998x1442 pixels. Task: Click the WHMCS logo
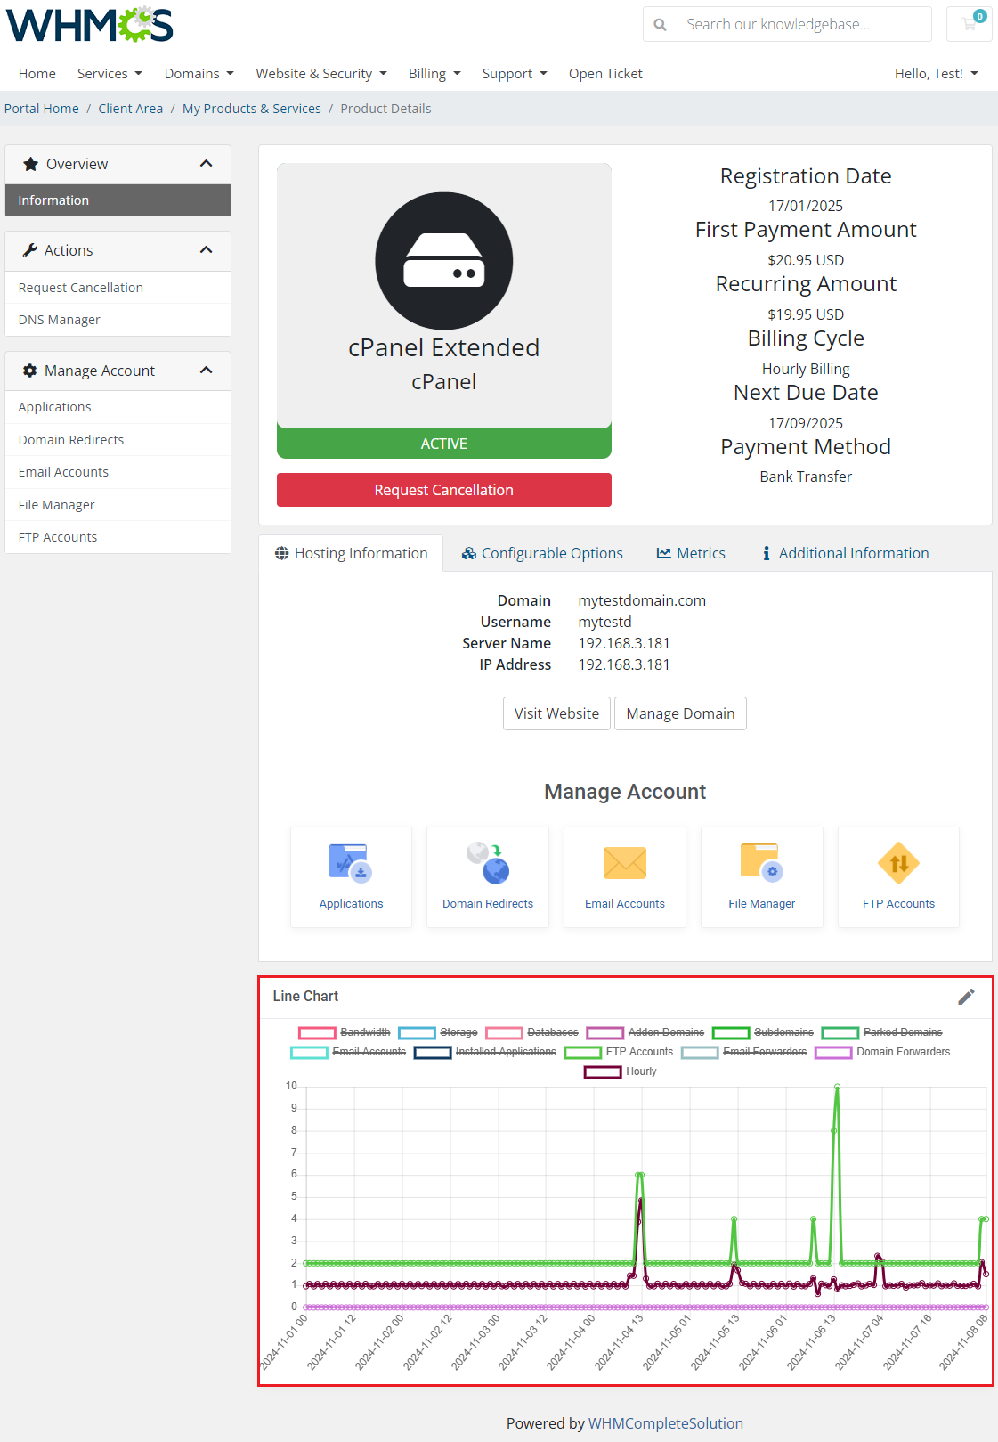coord(90,24)
